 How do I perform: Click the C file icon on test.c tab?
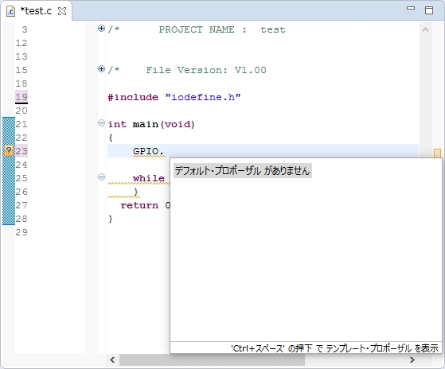coord(11,11)
